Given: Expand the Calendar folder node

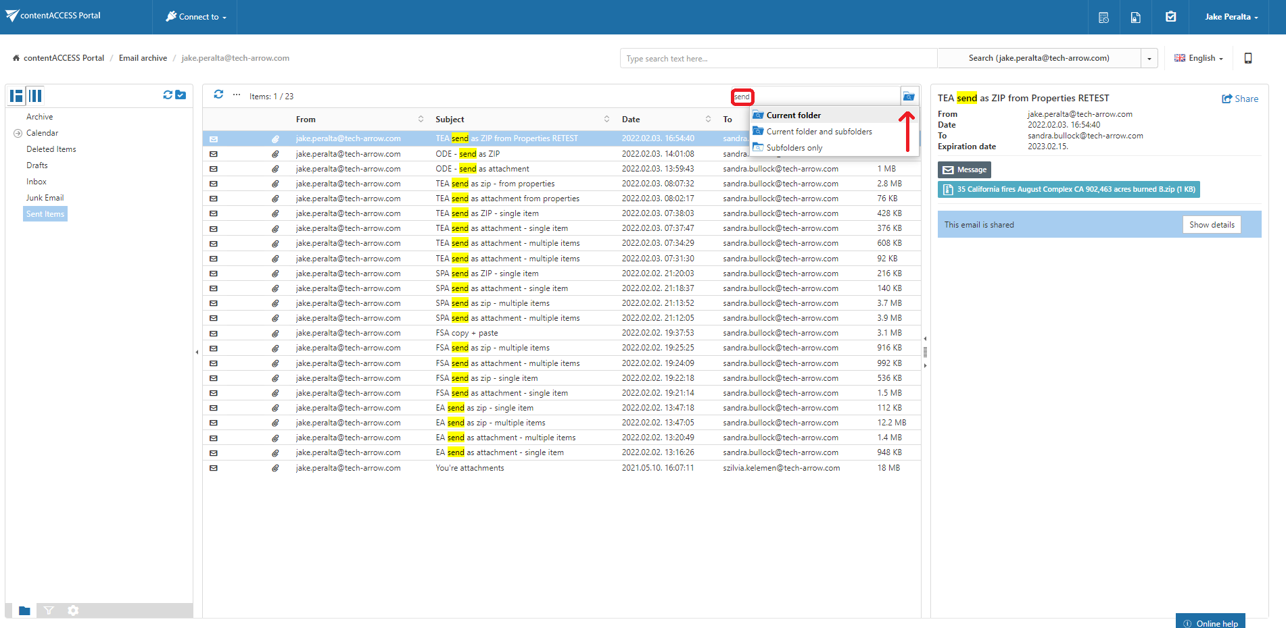Looking at the screenshot, I should pyautogui.click(x=18, y=133).
